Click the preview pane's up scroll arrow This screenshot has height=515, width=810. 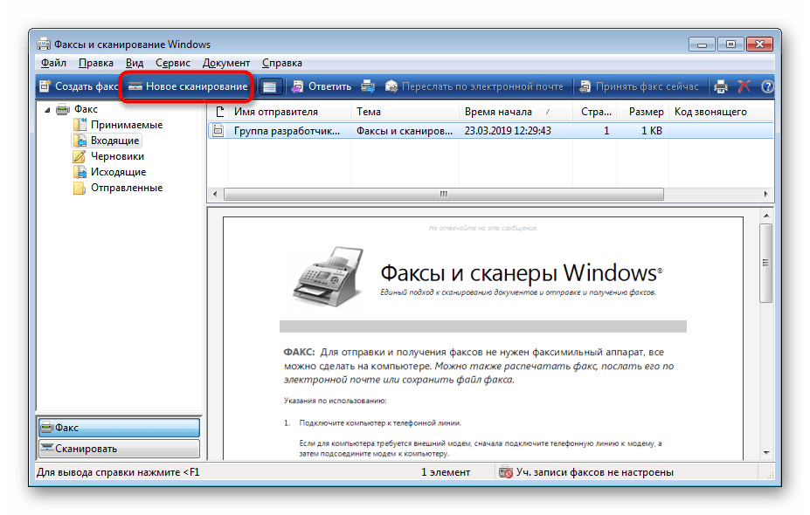tap(766, 216)
